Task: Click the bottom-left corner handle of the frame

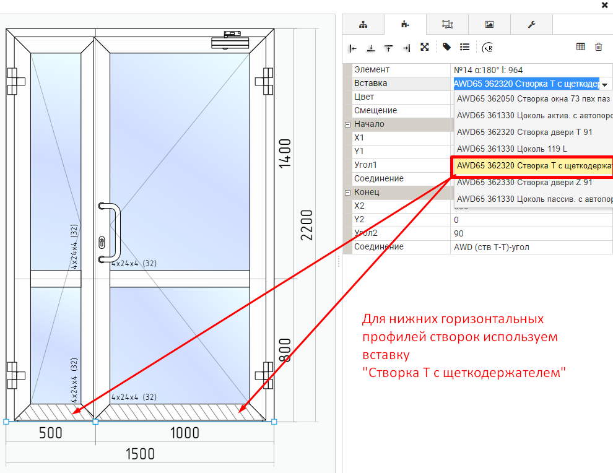Action: 6,422
